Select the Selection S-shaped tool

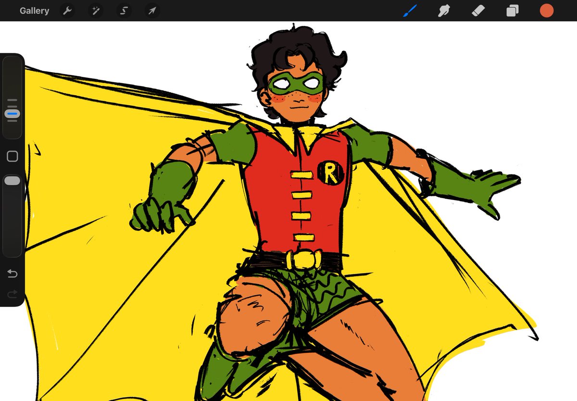(124, 11)
